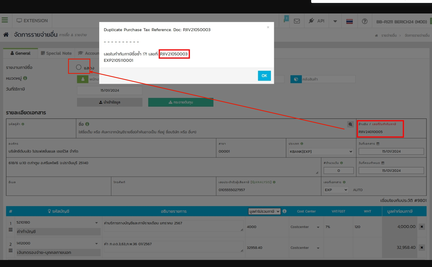
Task: Click the green employee category icon
Action: pos(83,79)
